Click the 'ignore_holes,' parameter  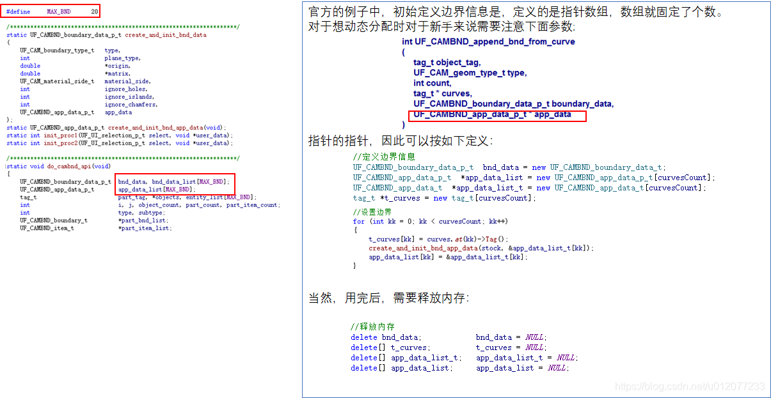click(125, 89)
